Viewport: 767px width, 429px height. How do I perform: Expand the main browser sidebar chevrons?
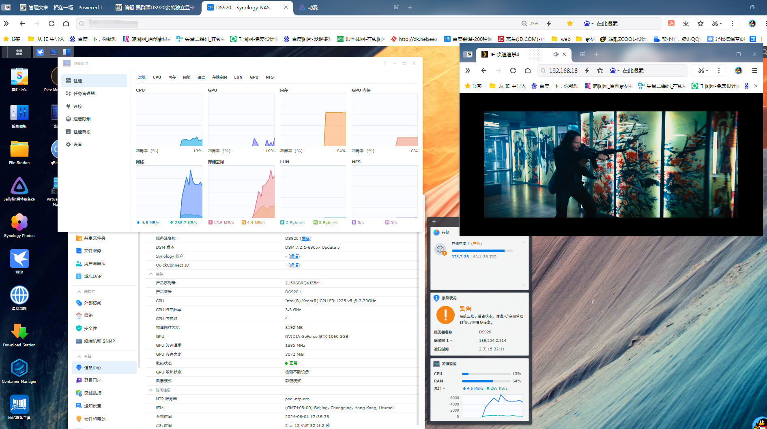point(6,23)
